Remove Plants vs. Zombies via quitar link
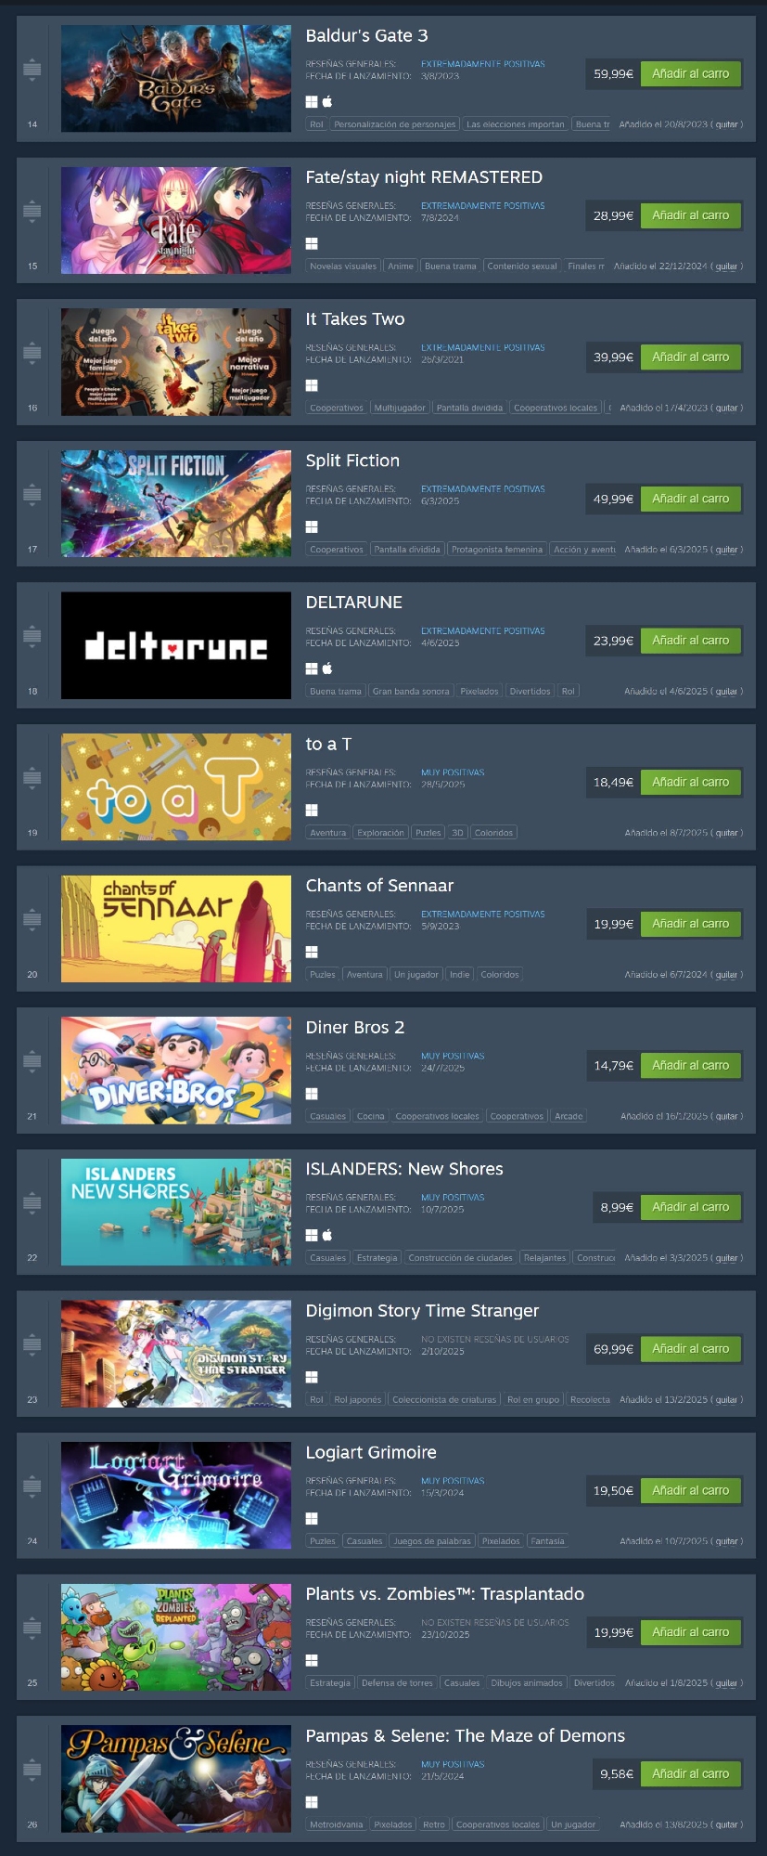The height and width of the screenshot is (1856, 767). (x=726, y=1682)
